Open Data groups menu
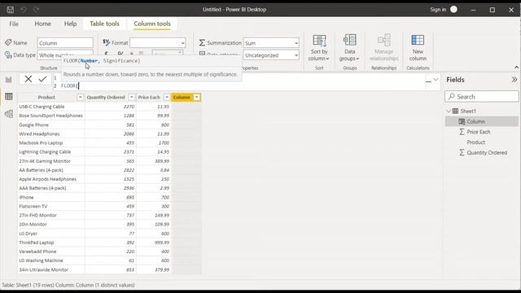The width and height of the screenshot is (521, 293). [349, 48]
